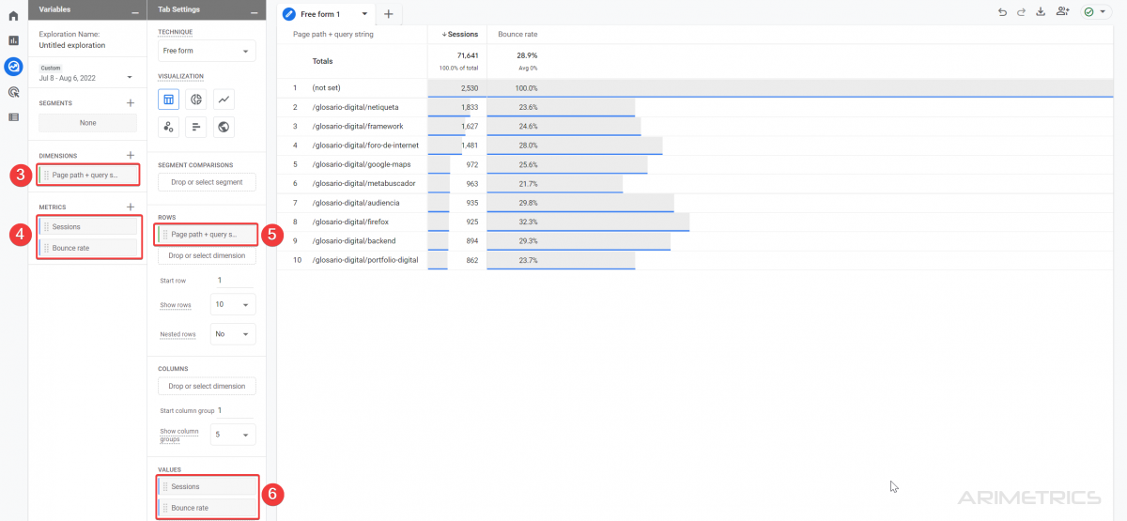
Task: Click the Start column group field
Action: [x=235, y=410]
